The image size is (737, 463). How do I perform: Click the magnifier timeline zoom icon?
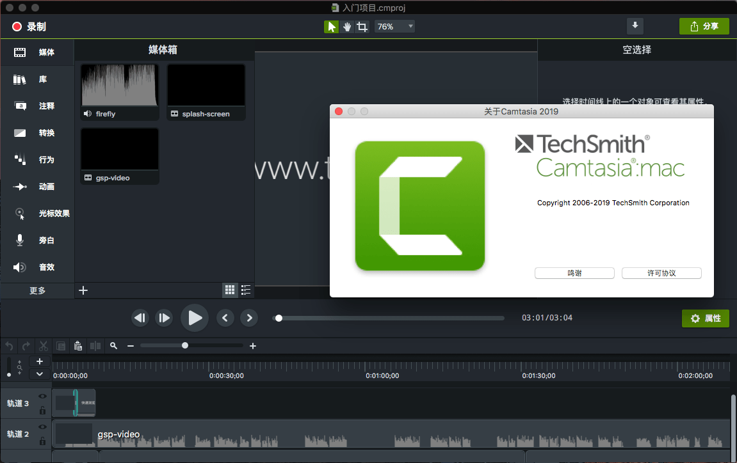click(113, 345)
